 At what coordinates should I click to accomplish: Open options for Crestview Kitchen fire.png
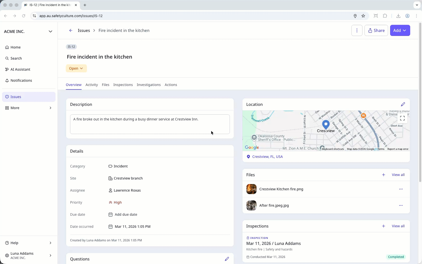pyautogui.click(x=401, y=189)
